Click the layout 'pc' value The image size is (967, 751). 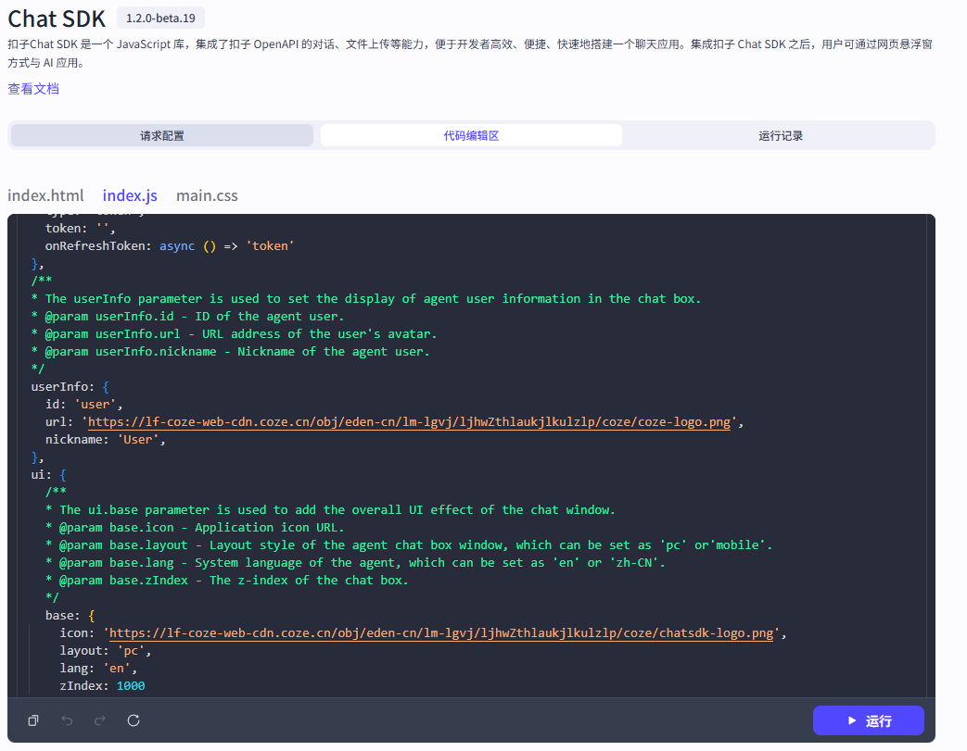click(131, 651)
